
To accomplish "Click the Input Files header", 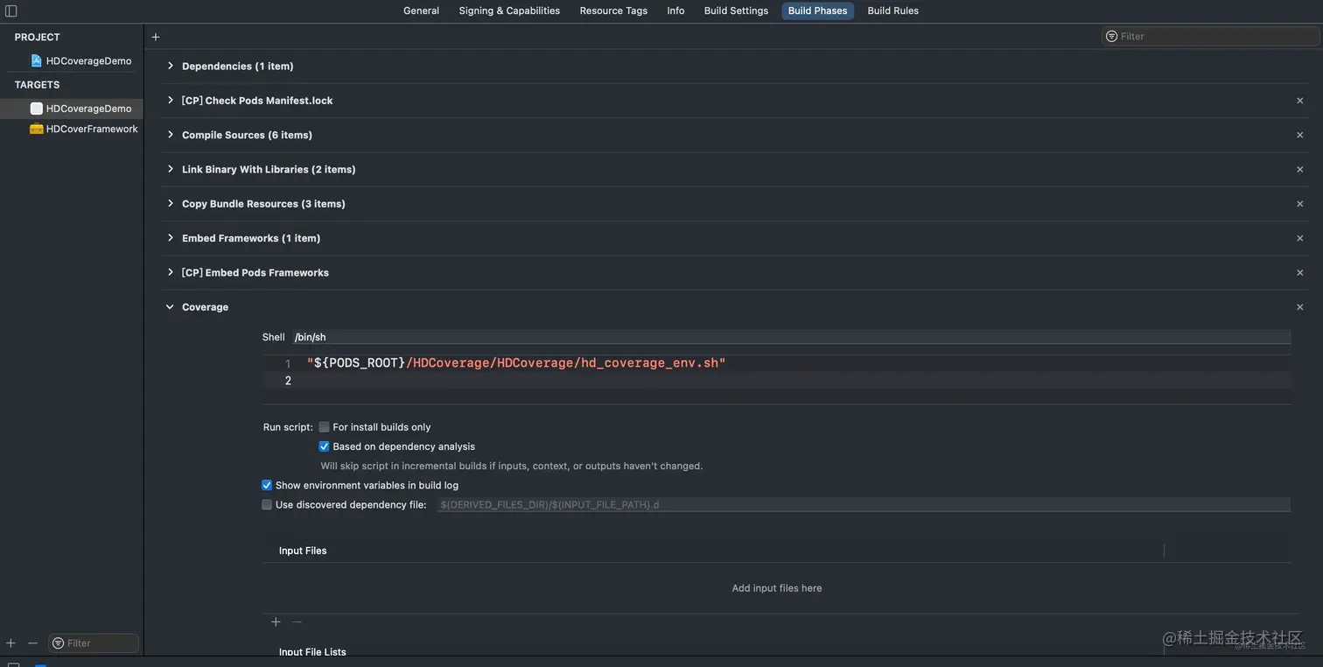I will 303,551.
